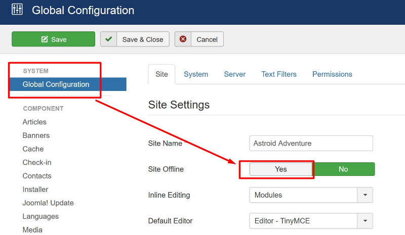Click the green checkmark icon beside Save & Close
This screenshot has width=405, height=235.
108,39
